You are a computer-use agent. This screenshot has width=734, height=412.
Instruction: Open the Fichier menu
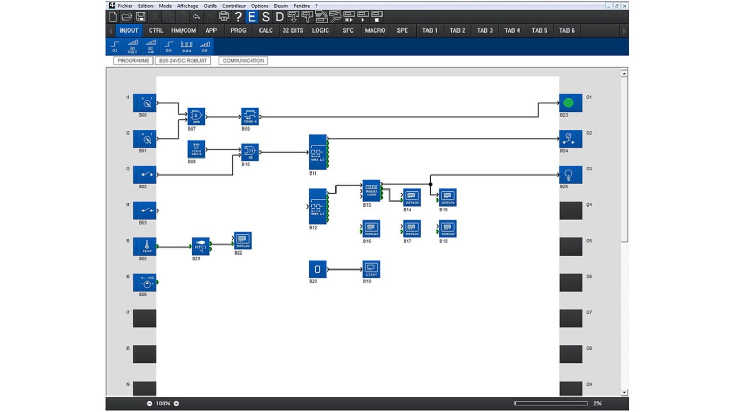[x=125, y=6]
